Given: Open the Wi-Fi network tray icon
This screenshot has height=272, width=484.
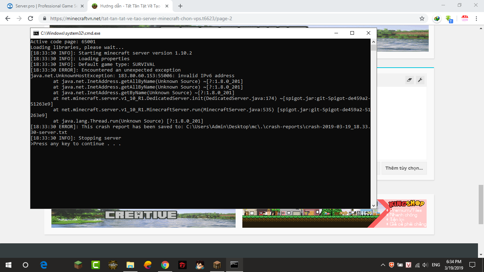Looking at the screenshot, I should 417,265.
